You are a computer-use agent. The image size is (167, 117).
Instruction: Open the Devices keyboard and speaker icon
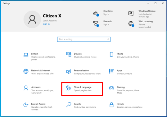coord(69,55)
